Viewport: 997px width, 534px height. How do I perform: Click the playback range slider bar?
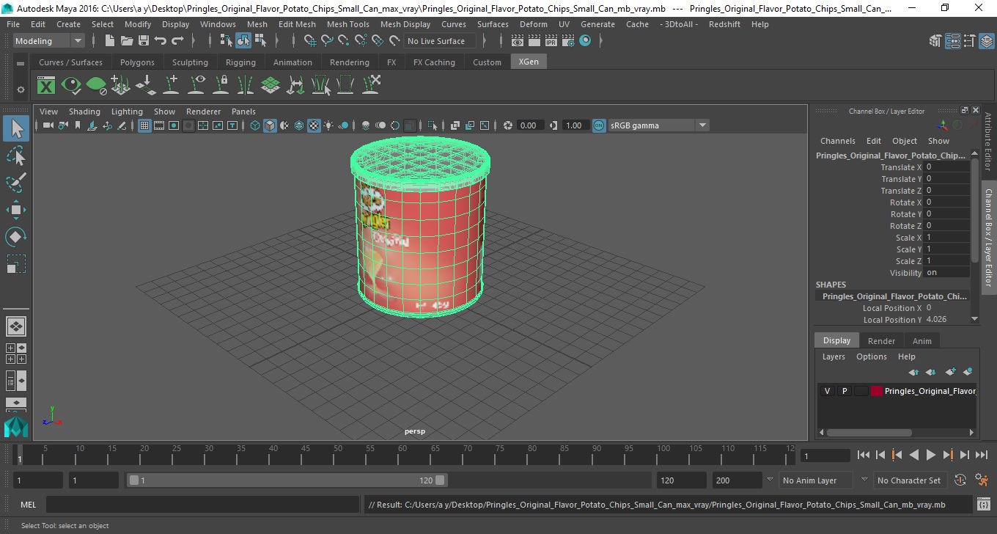287,480
